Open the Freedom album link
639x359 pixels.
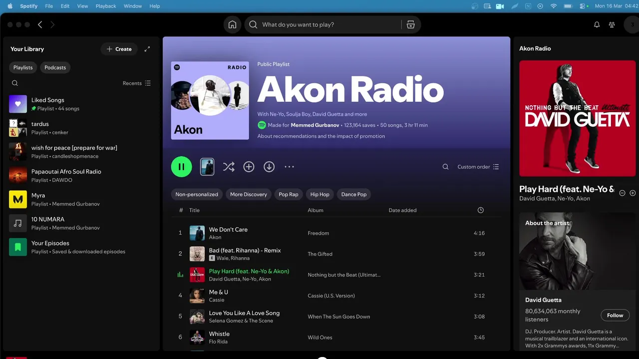[x=319, y=233]
